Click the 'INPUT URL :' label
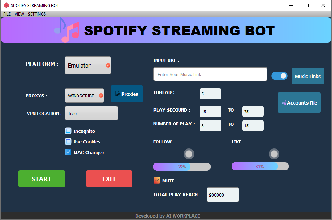 166,61
